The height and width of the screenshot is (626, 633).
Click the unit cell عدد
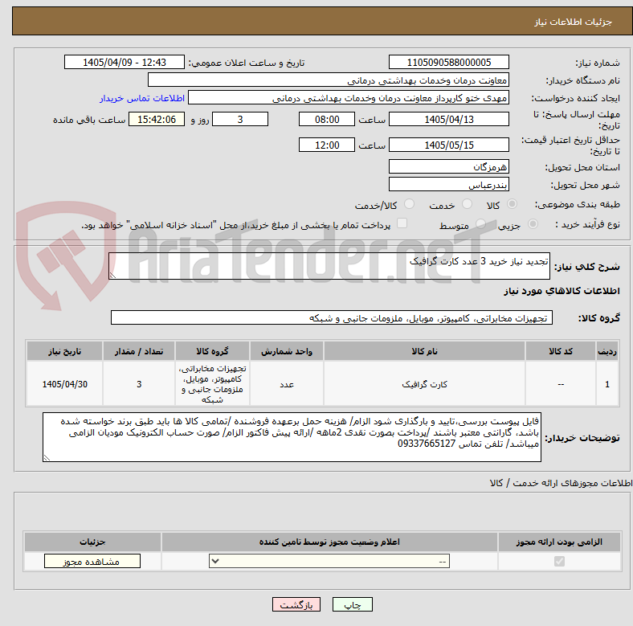pos(287,384)
